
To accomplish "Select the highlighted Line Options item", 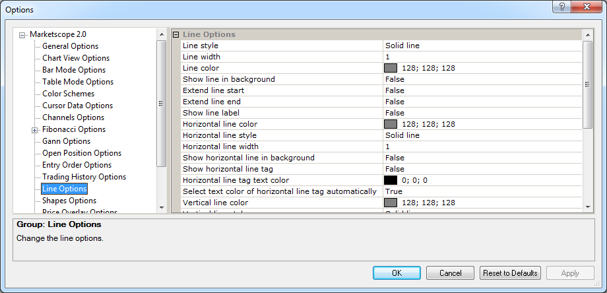I will 64,189.
